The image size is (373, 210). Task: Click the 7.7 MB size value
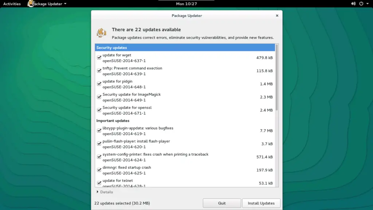[266, 131]
